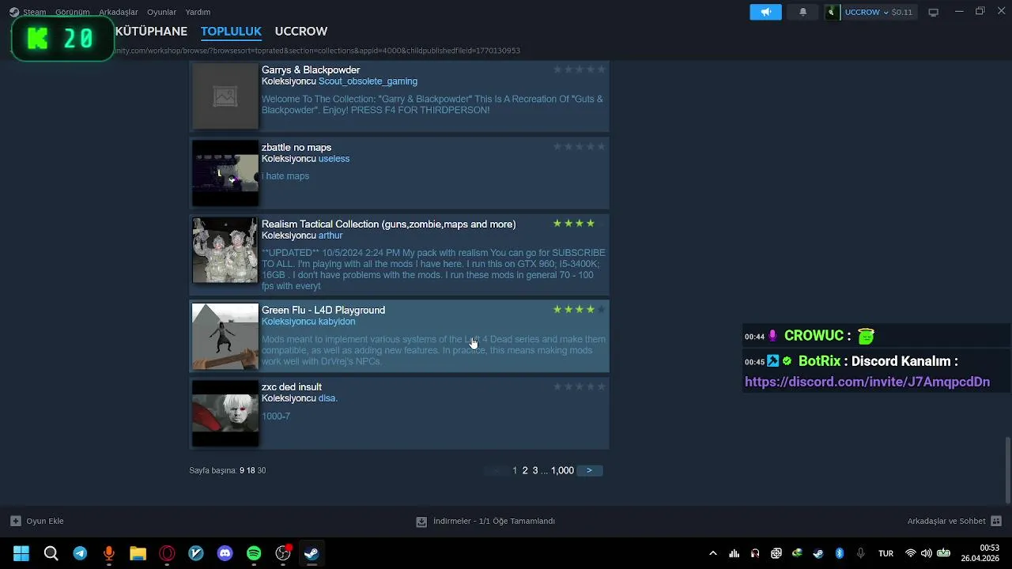Click the Garrys & Blackpowder placeholder thumbnail
1012x569 pixels.
(x=225, y=96)
